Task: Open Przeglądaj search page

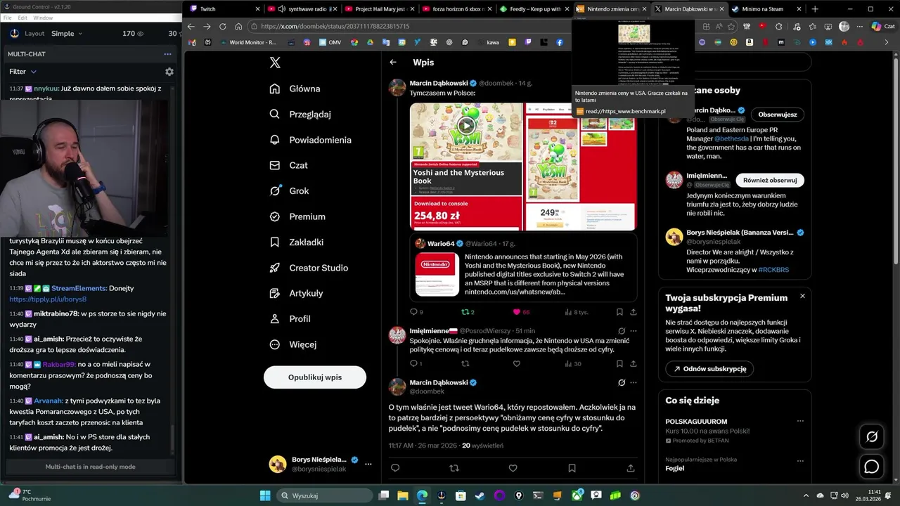Action: tap(300, 114)
